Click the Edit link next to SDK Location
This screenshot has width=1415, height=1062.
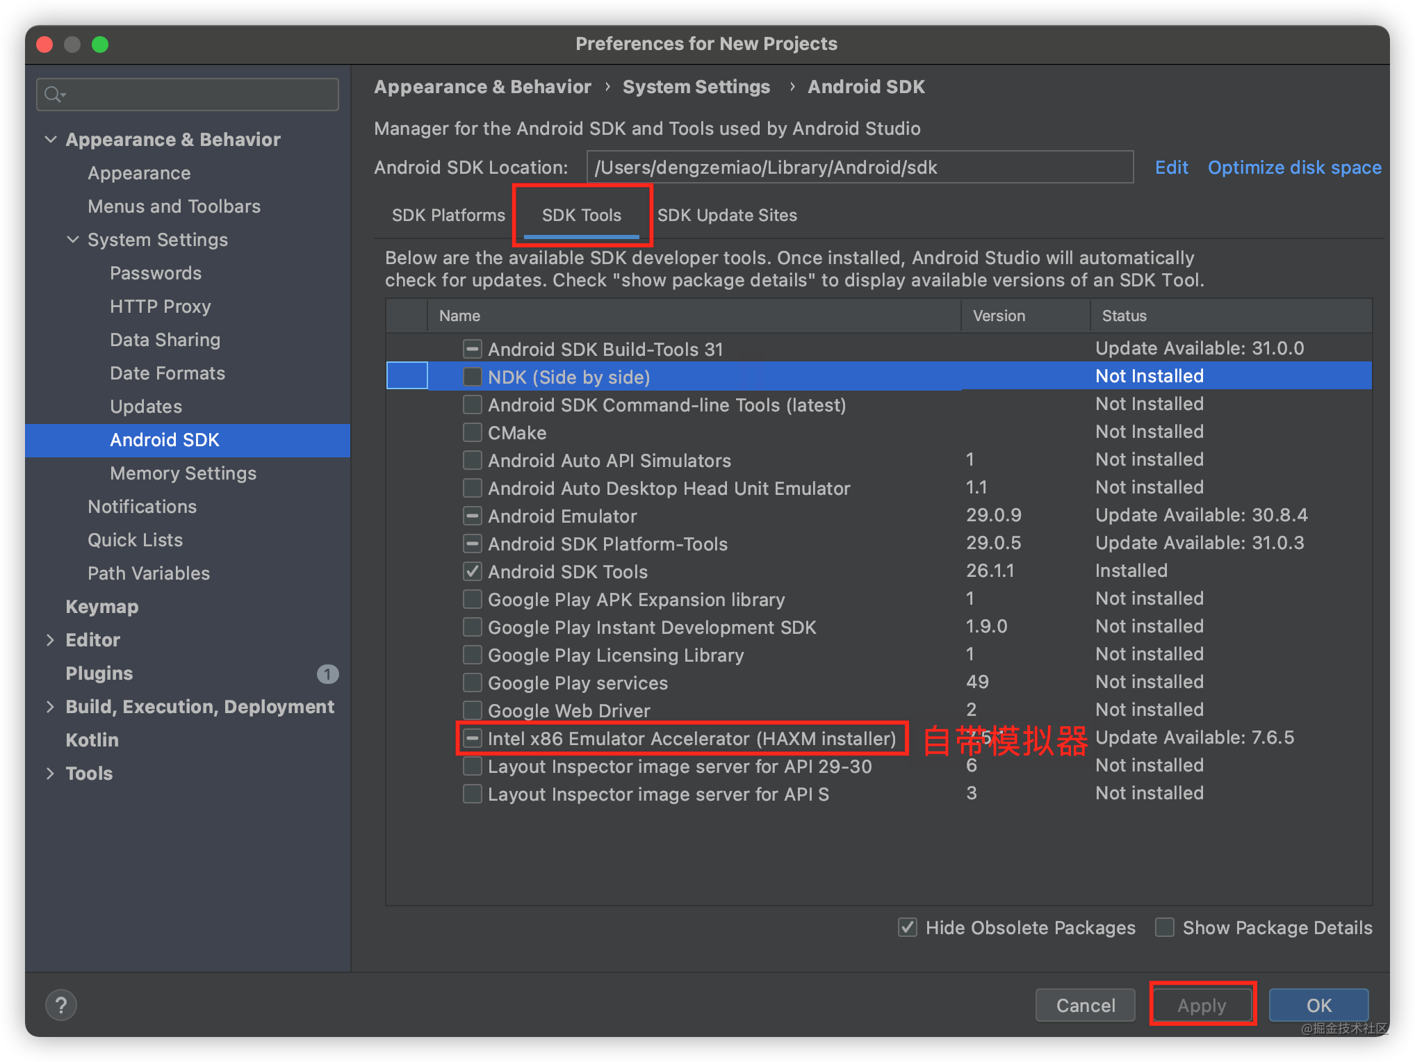pyautogui.click(x=1171, y=167)
